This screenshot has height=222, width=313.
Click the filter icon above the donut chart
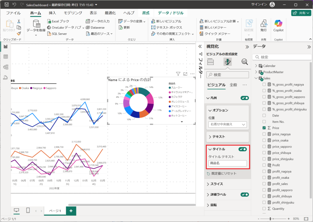pos(178,74)
